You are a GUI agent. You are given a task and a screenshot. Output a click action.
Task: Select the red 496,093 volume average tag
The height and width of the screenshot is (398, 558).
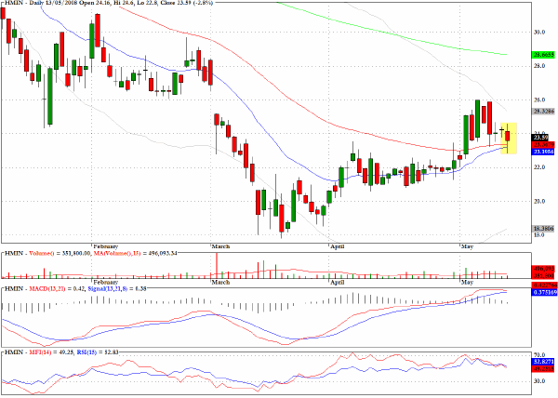tap(543, 270)
